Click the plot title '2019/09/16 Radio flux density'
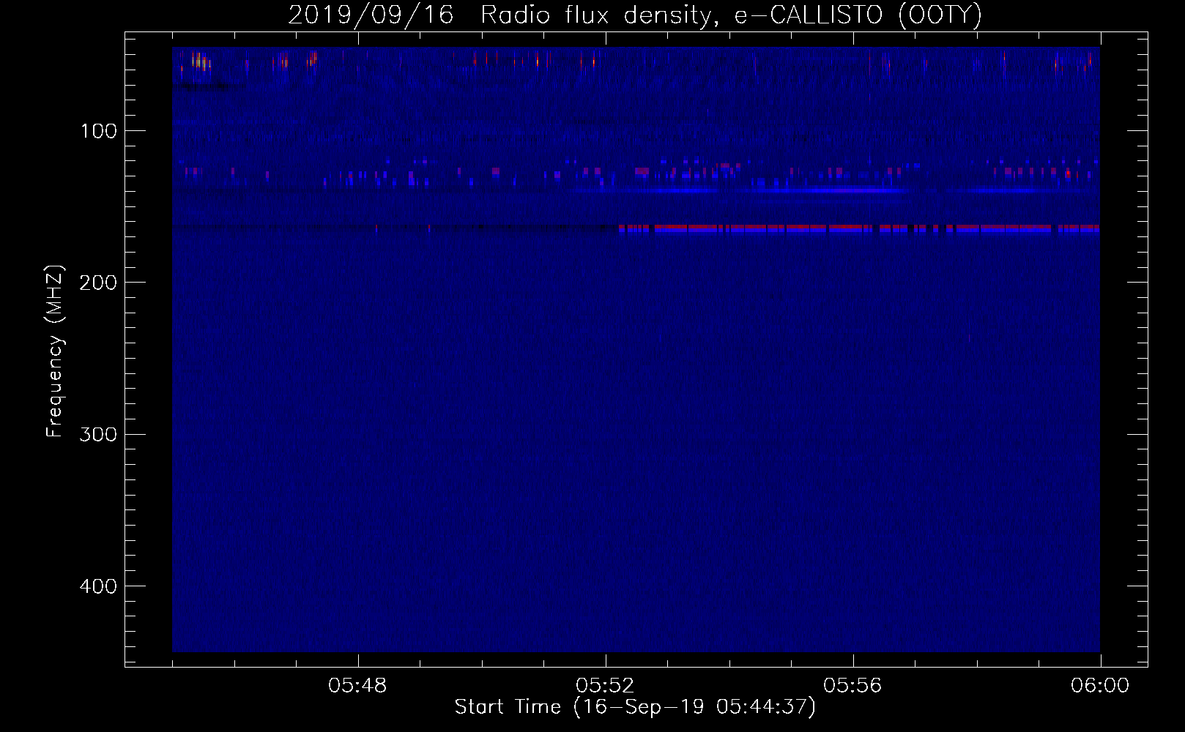This screenshot has width=1185, height=732. point(635,15)
